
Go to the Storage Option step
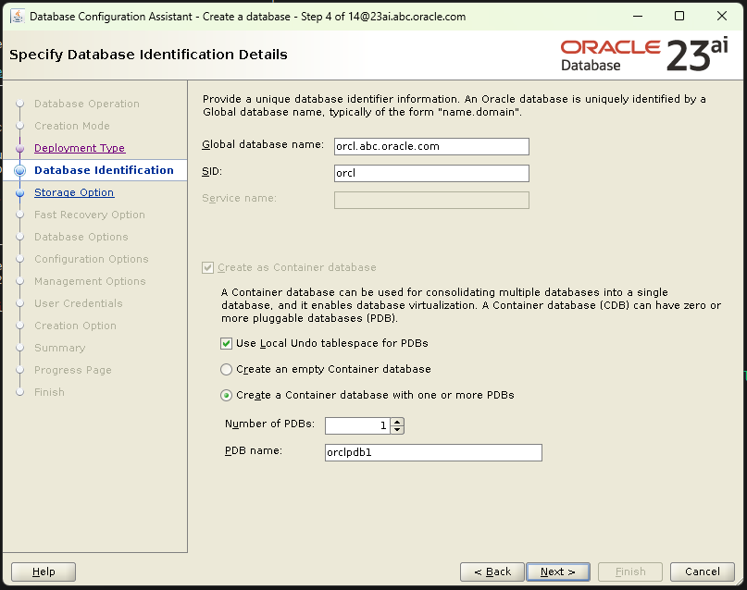[x=74, y=192]
